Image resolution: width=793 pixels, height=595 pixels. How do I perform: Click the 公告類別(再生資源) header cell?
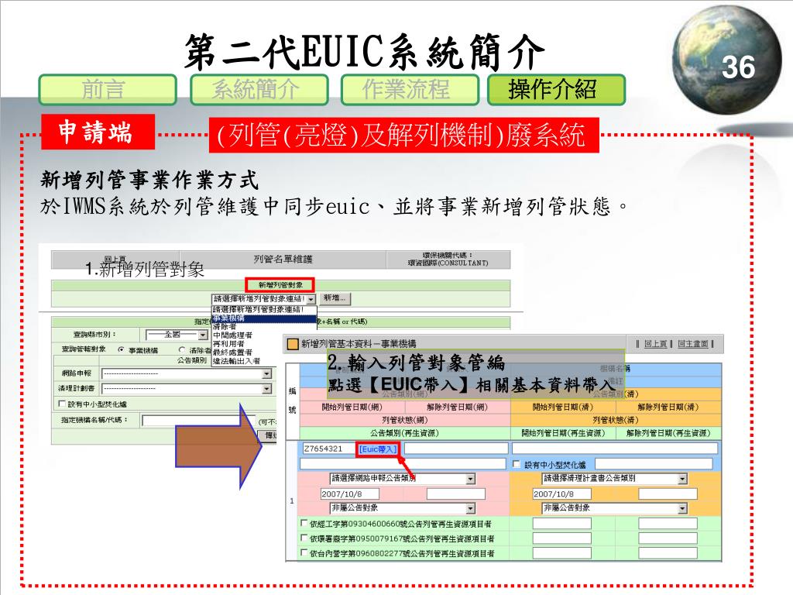click(404, 433)
